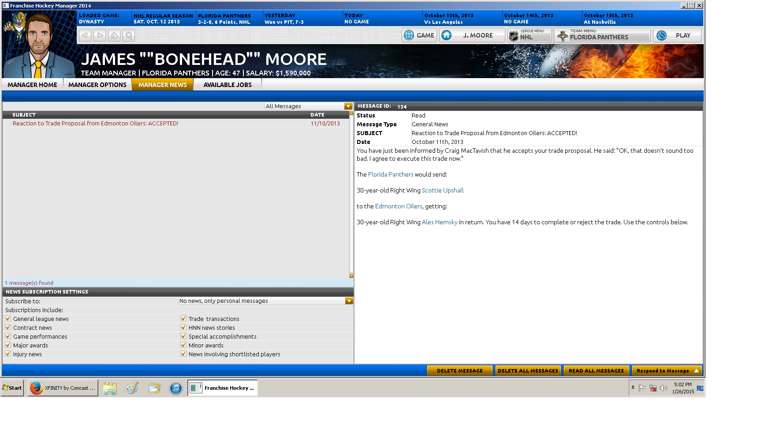776x437 pixels.
Task: Open the NHL League Menu
Action: 529,35
